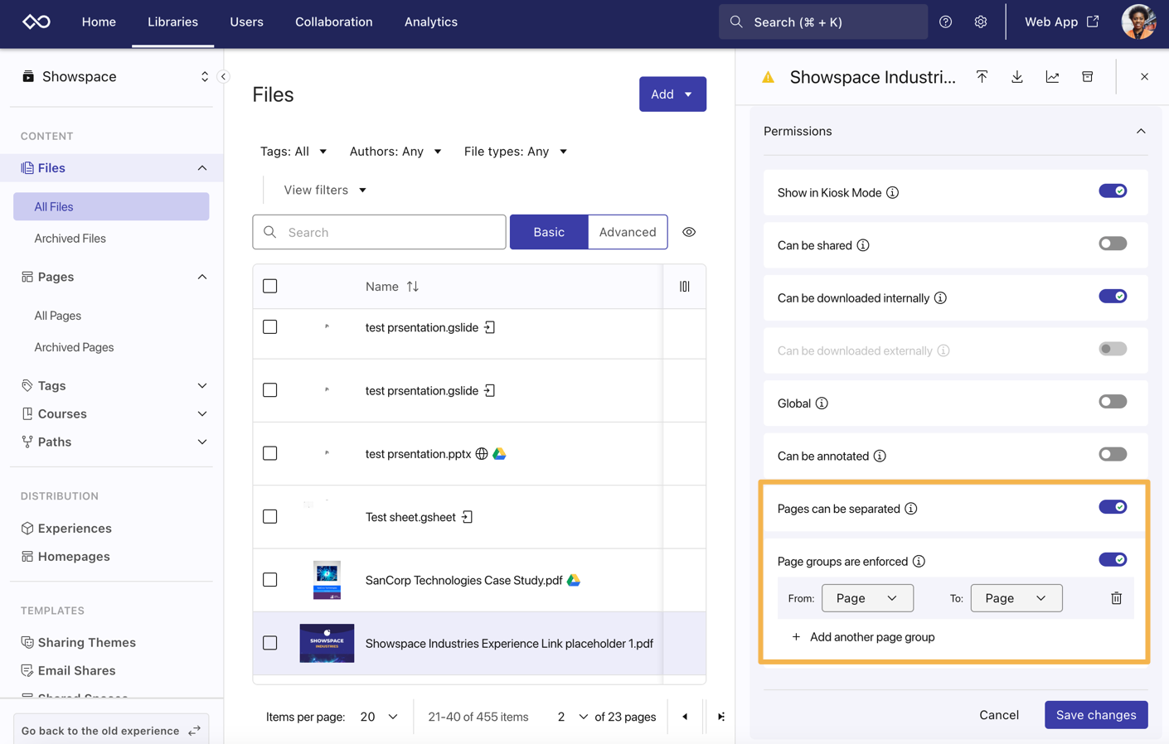
Task: Click the upload arrow icon in details panel
Action: pos(982,76)
